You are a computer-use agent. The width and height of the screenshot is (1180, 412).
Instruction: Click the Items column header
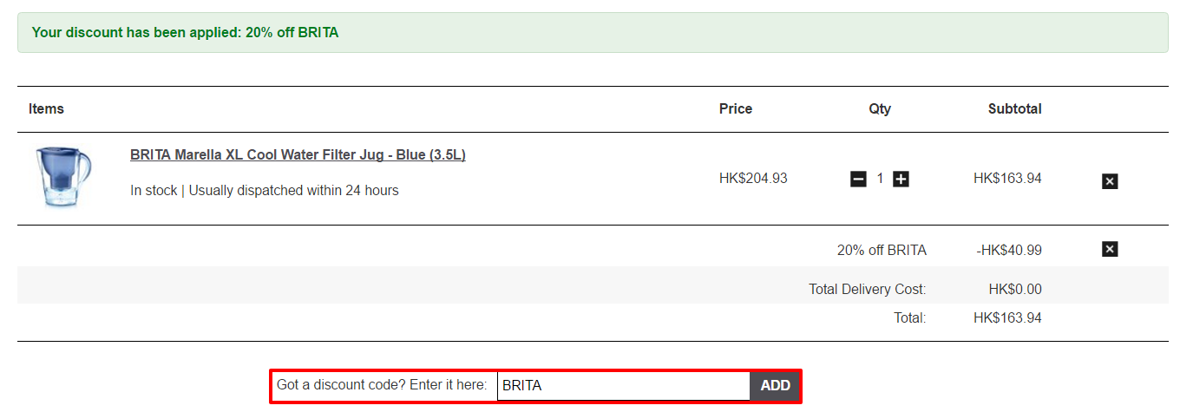[46, 109]
